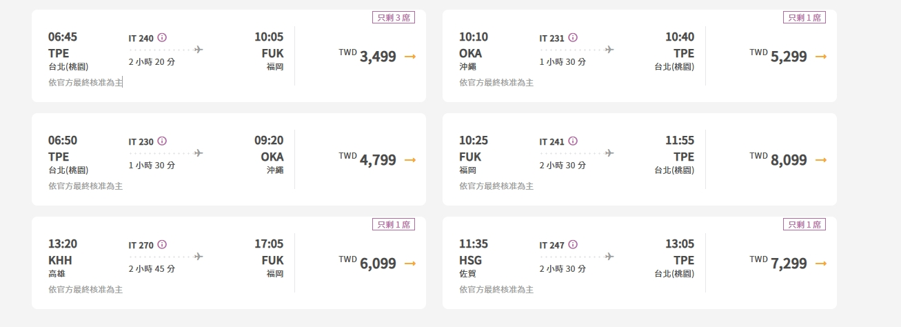Select the TWD 3,499 fare to Fukuoka
This screenshot has width=901, height=327.
(367, 57)
